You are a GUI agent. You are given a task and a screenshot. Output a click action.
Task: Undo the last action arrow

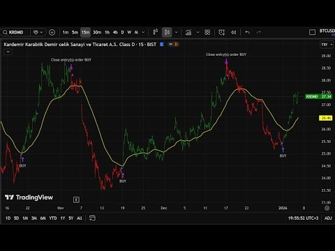(248, 32)
